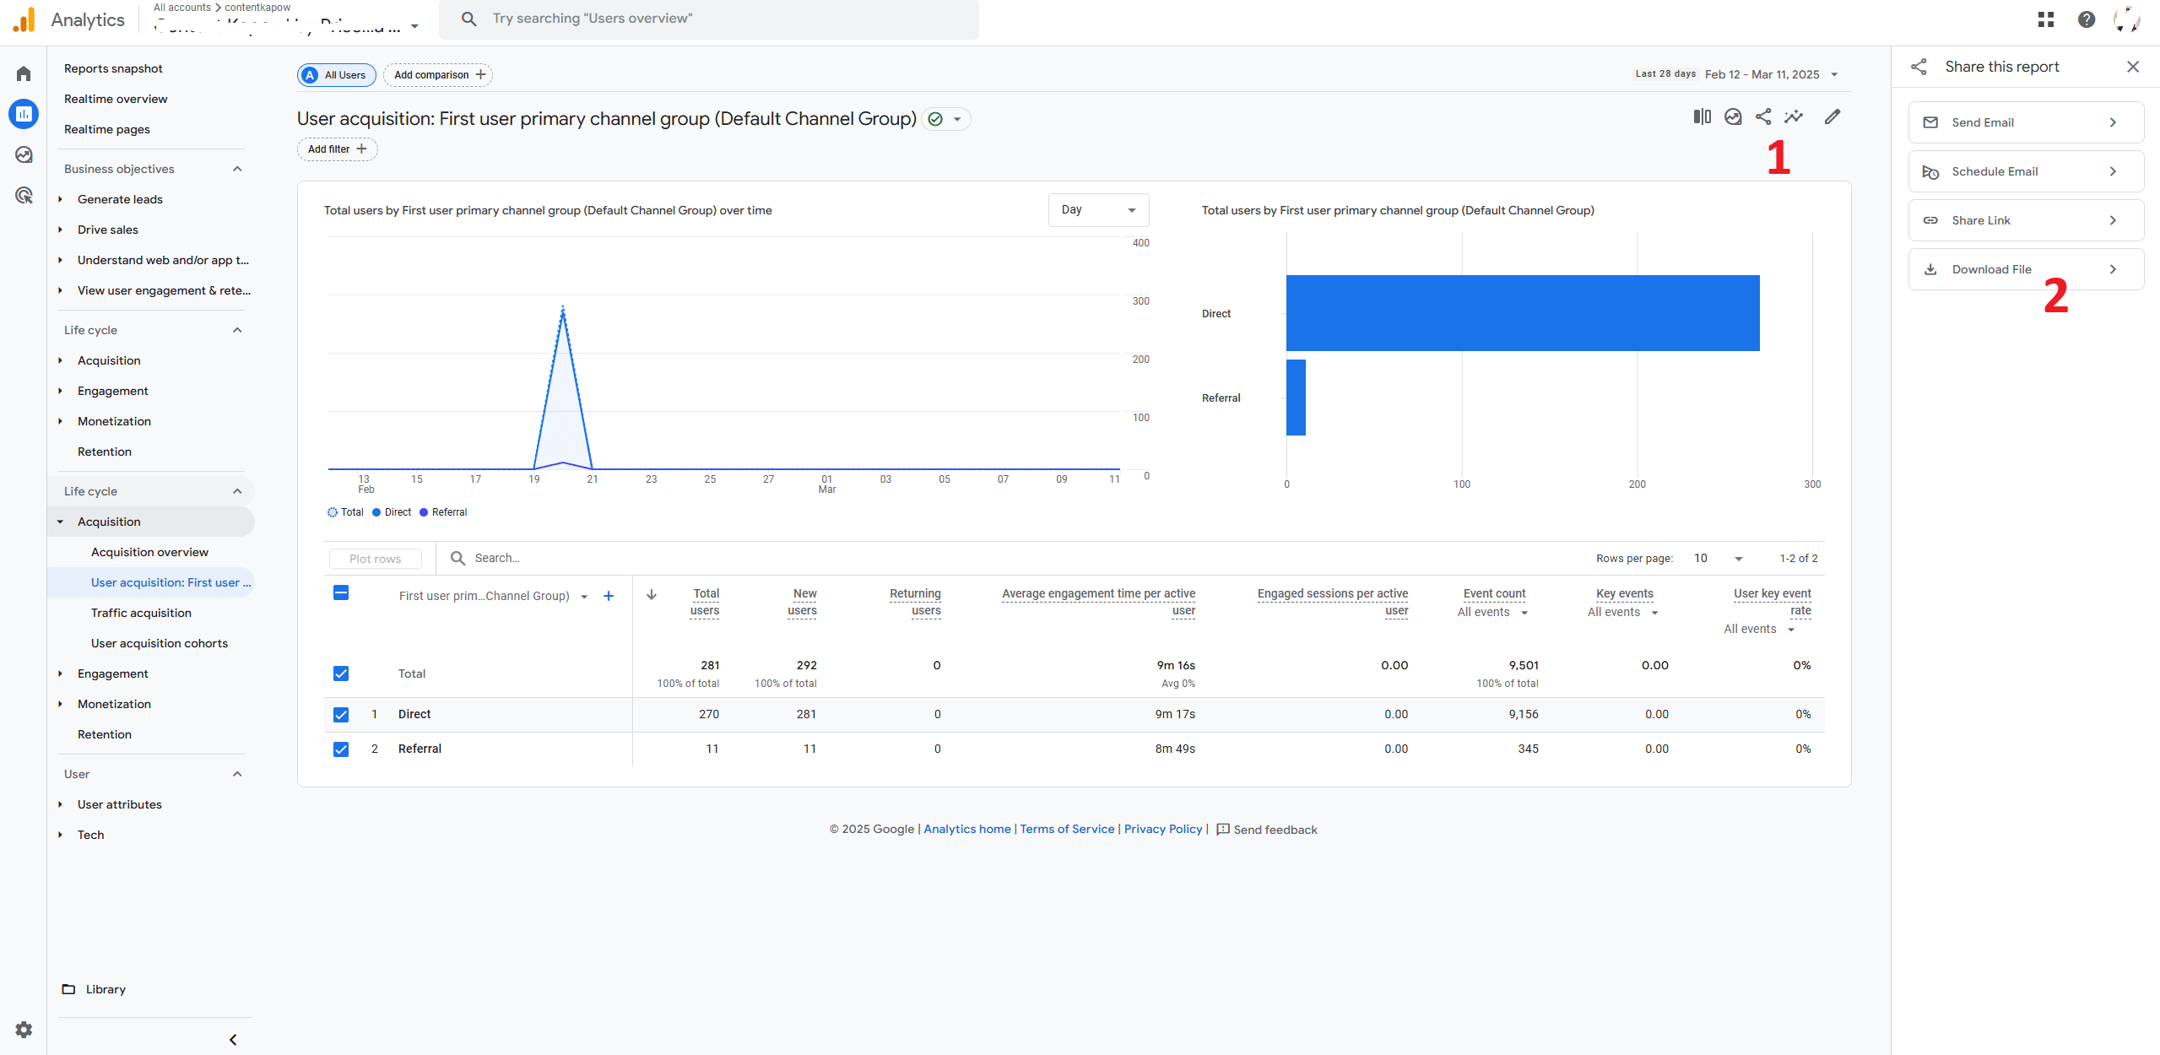Click the Share this report icon in toolbar
The height and width of the screenshot is (1055, 2160).
click(x=1763, y=116)
